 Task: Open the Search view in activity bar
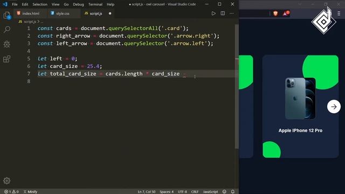pos(7,30)
